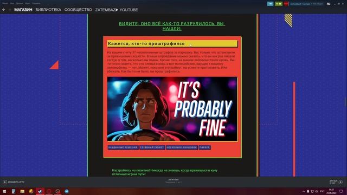Open the Windows notification center
This screenshot has height=195, width=347.
341,191
